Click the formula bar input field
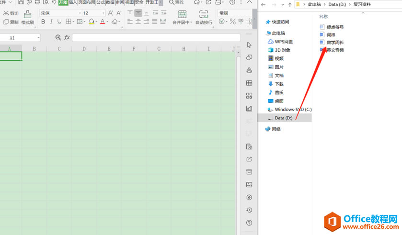This screenshot has width=402, height=235. coord(156,38)
